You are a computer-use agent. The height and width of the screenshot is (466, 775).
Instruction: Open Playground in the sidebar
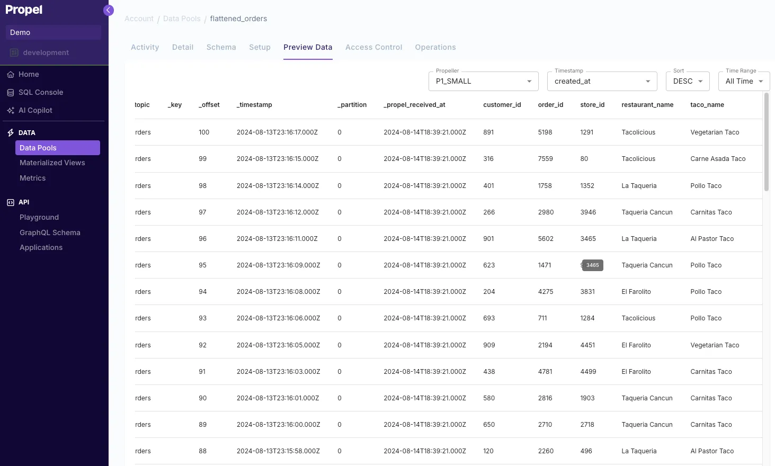click(x=39, y=218)
